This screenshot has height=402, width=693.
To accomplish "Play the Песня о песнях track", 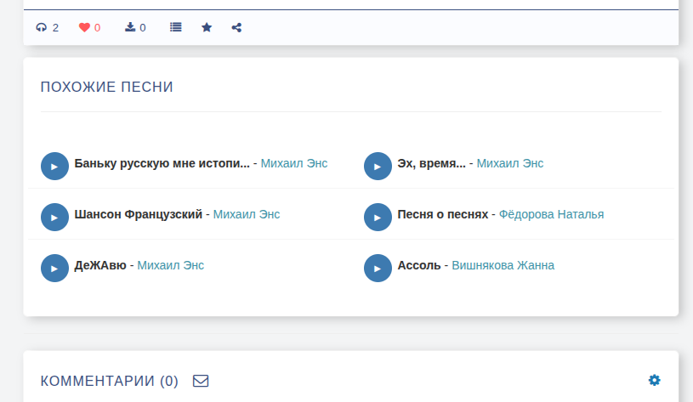I will click(378, 217).
